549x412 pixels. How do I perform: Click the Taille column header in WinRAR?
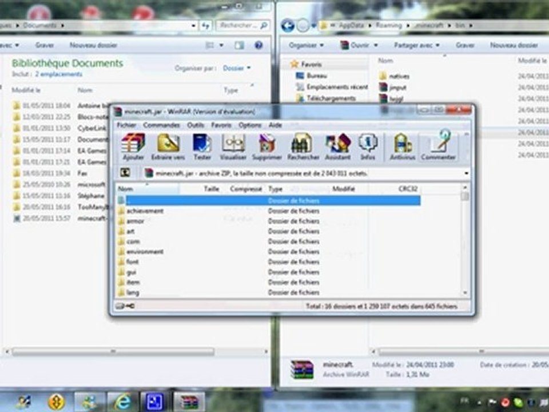point(212,189)
